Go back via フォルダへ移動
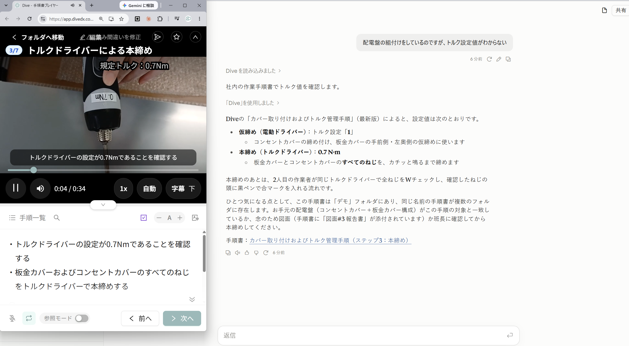629x346 pixels. click(38, 37)
